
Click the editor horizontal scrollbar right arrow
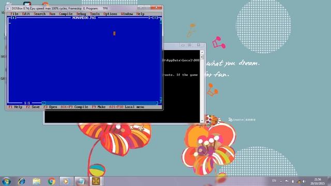157,103
